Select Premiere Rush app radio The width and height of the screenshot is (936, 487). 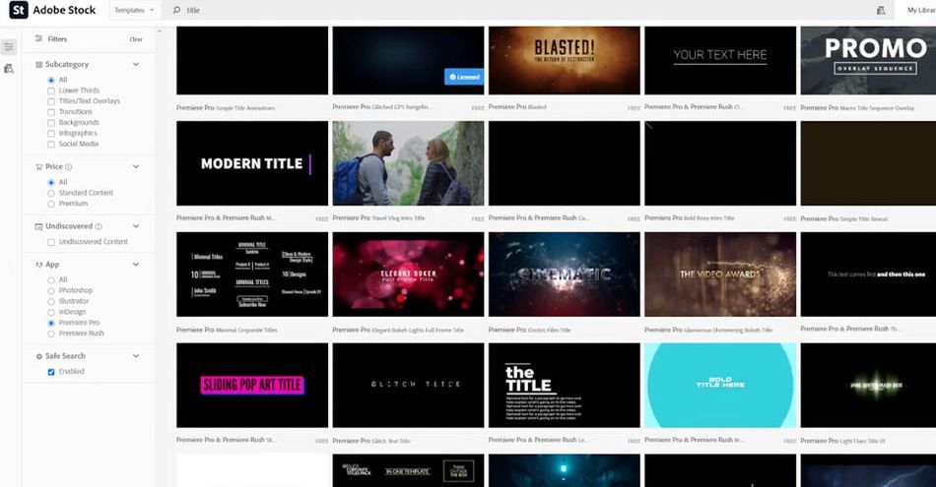point(50,334)
